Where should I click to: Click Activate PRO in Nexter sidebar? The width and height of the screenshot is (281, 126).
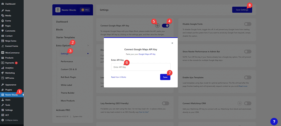(63, 110)
